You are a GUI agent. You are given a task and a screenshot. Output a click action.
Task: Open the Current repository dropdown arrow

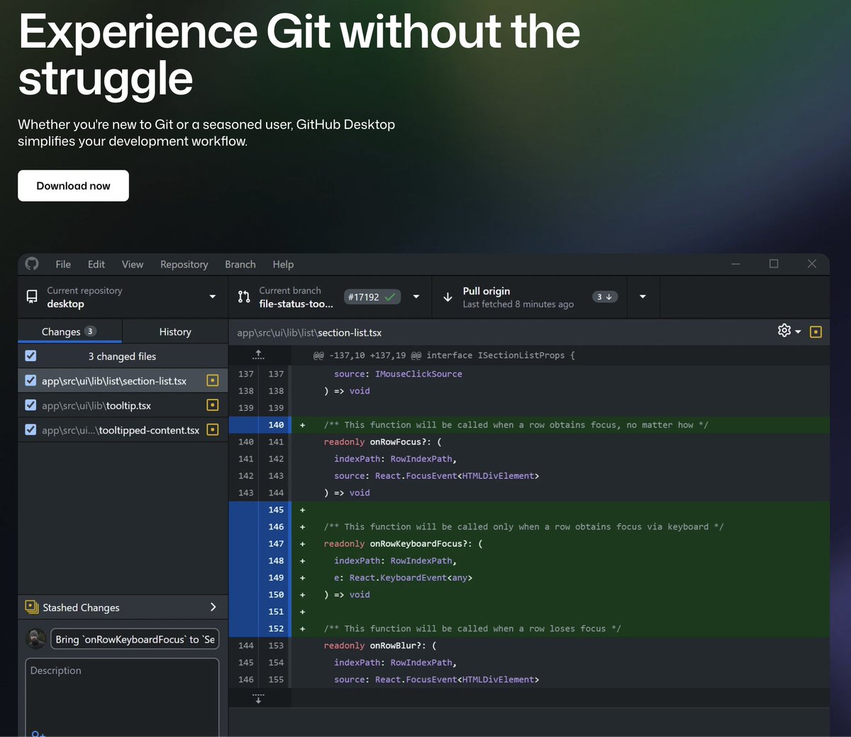212,297
